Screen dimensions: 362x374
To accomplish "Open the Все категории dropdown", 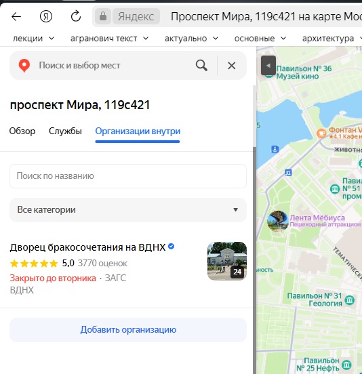I will (x=128, y=210).
